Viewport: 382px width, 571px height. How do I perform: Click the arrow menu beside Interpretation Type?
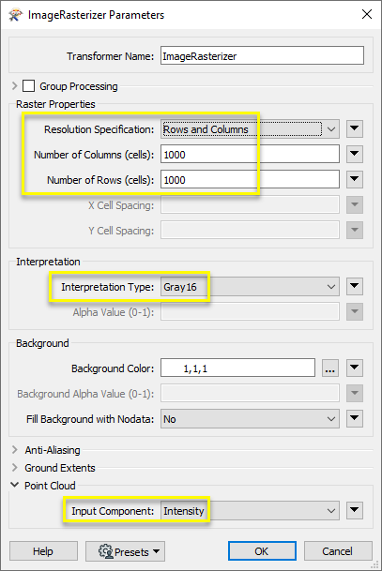tap(354, 287)
